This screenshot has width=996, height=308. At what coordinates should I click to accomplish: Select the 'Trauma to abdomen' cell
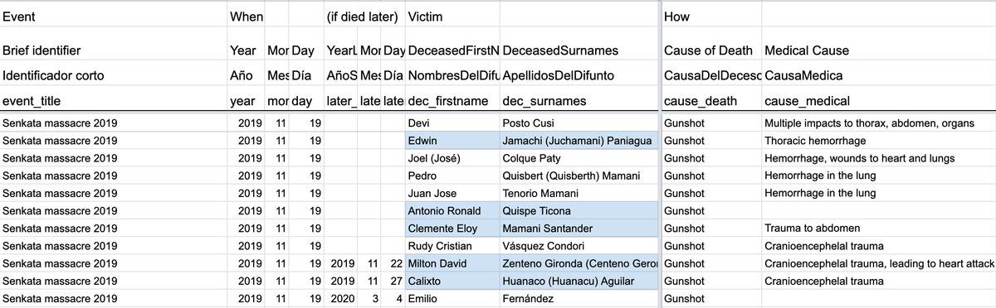878,229
